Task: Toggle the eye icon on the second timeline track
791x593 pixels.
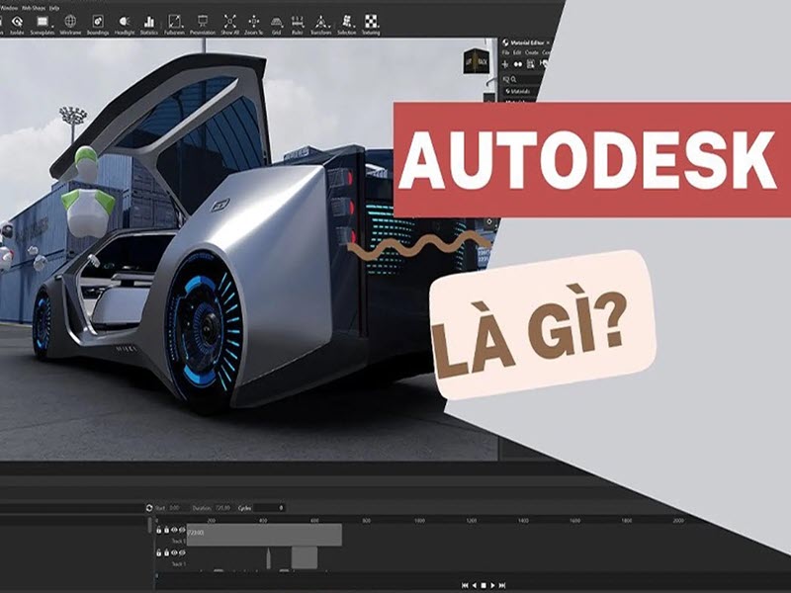Action: 174,552
